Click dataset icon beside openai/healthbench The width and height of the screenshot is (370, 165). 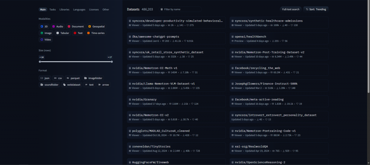coord(232,36)
